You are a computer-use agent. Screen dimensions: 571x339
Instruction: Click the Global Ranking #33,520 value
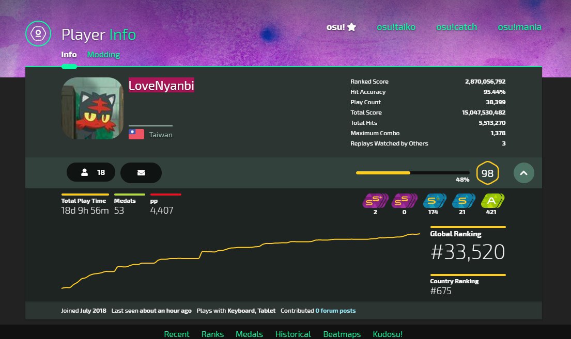(x=468, y=252)
